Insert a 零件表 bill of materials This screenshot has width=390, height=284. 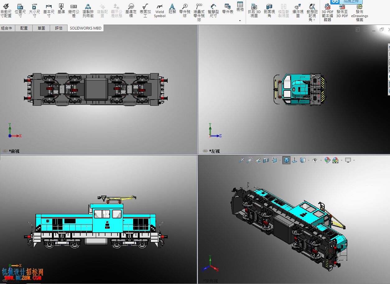(228, 9)
